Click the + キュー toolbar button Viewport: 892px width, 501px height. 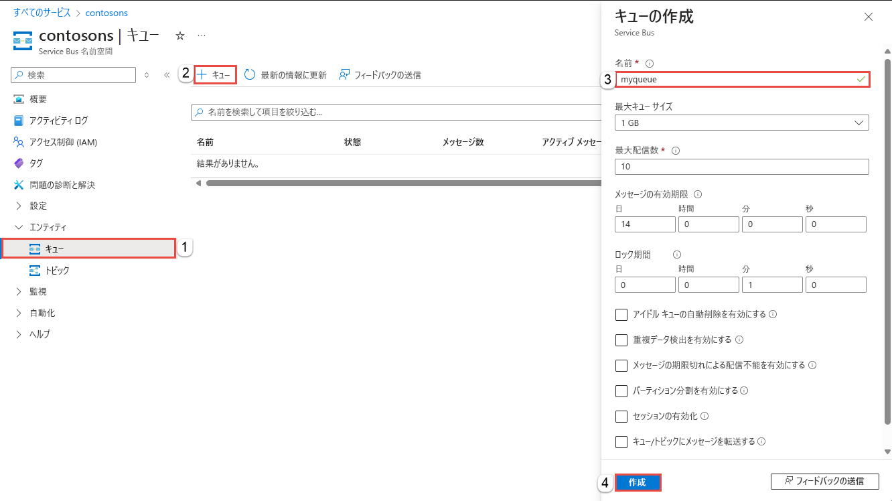(x=215, y=75)
